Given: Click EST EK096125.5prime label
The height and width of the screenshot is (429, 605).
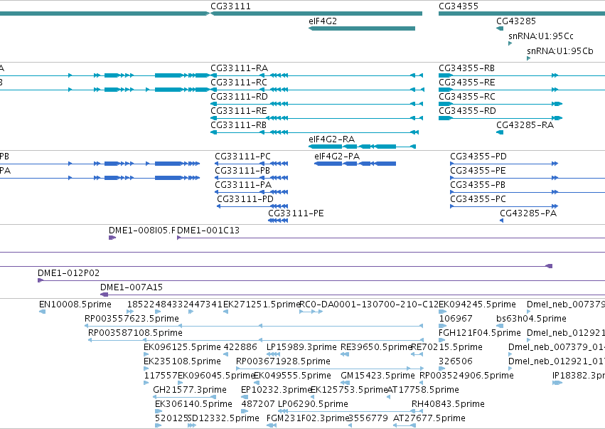Looking at the screenshot, I should click(x=182, y=347).
